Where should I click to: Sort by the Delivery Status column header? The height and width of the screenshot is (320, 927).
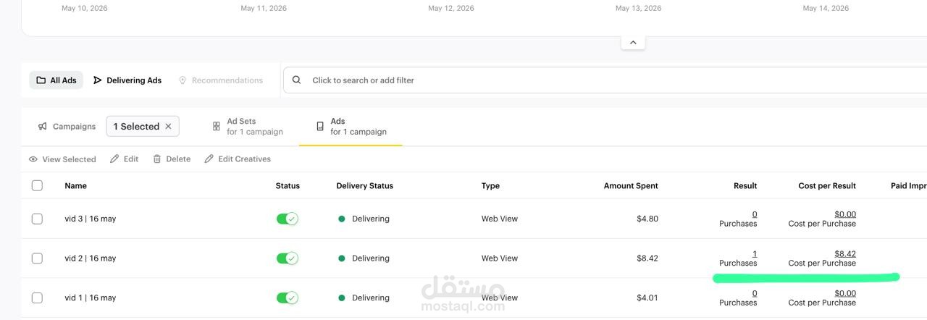pyautogui.click(x=365, y=186)
